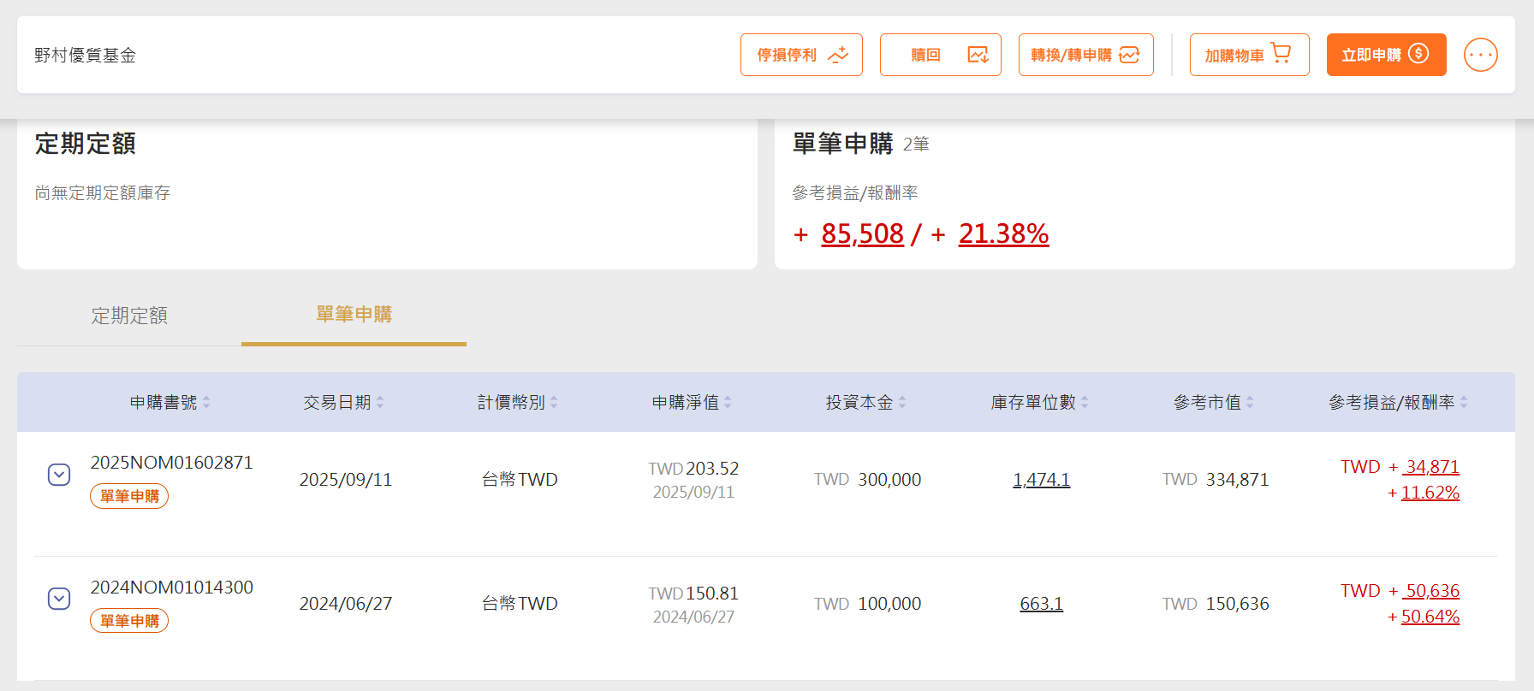This screenshot has width=1534, height=691.
Task: Select the 單筆申購 tab
Action: [x=354, y=315]
